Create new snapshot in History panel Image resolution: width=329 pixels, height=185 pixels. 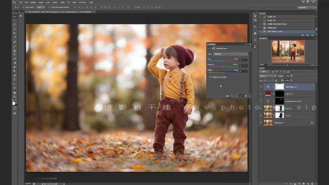click(307, 35)
